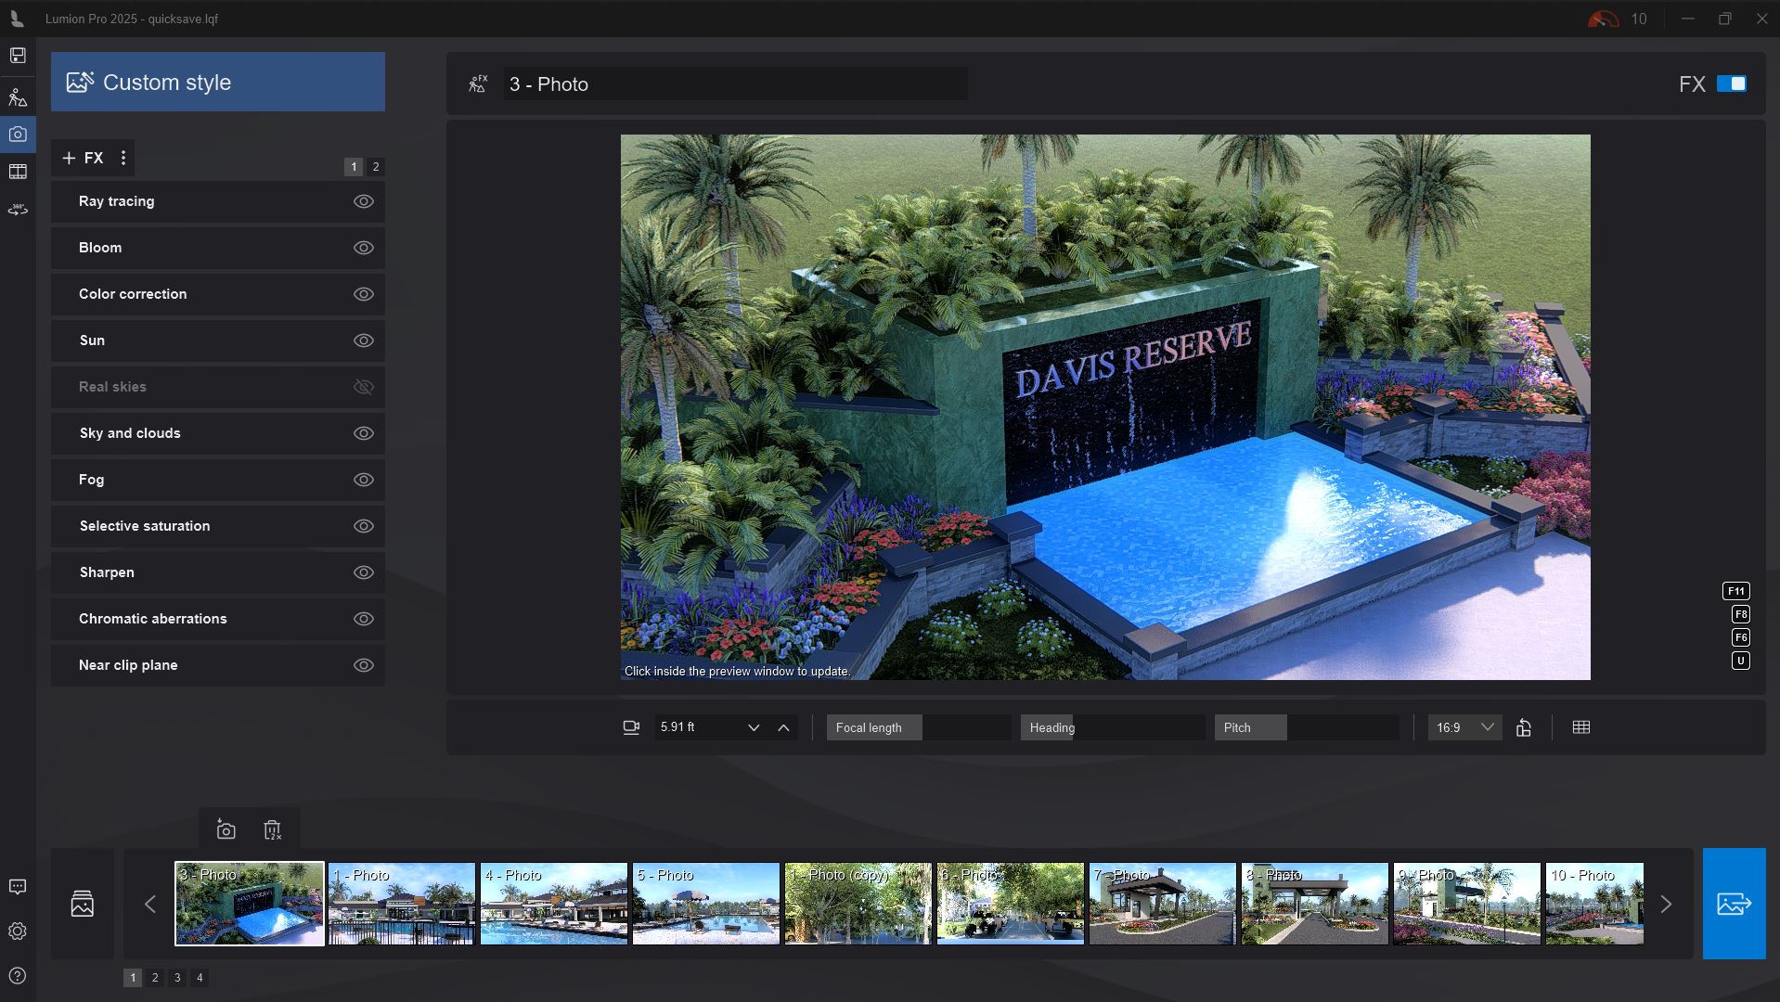The height and width of the screenshot is (1002, 1780).
Task: Switch to FX stack page 2
Action: coord(376,167)
